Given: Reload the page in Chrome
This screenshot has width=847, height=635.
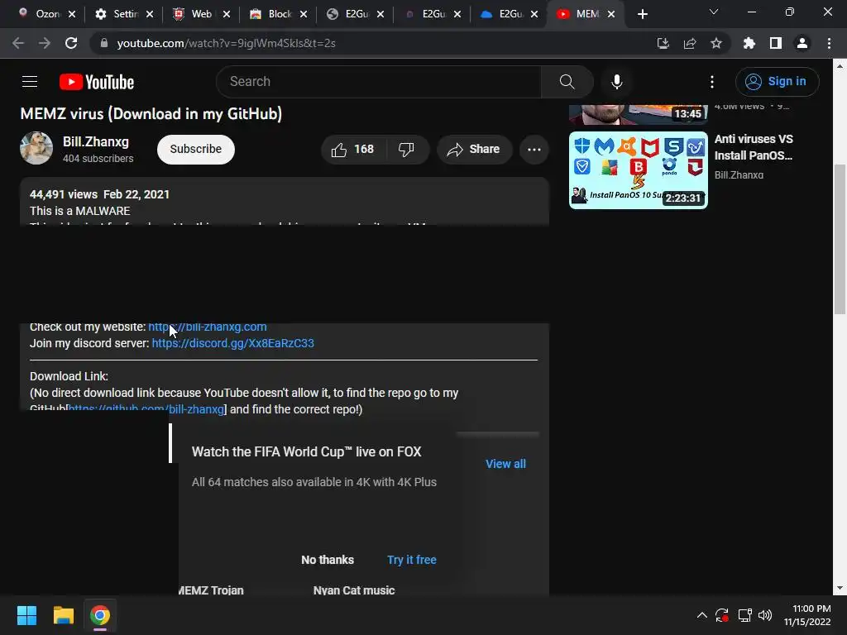Looking at the screenshot, I should (x=71, y=43).
